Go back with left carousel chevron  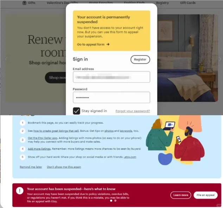(6, 59)
